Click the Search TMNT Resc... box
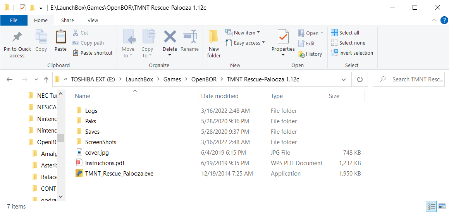This screenshot has width=449, height=212. pyautogui.click(x=409, y=79)
